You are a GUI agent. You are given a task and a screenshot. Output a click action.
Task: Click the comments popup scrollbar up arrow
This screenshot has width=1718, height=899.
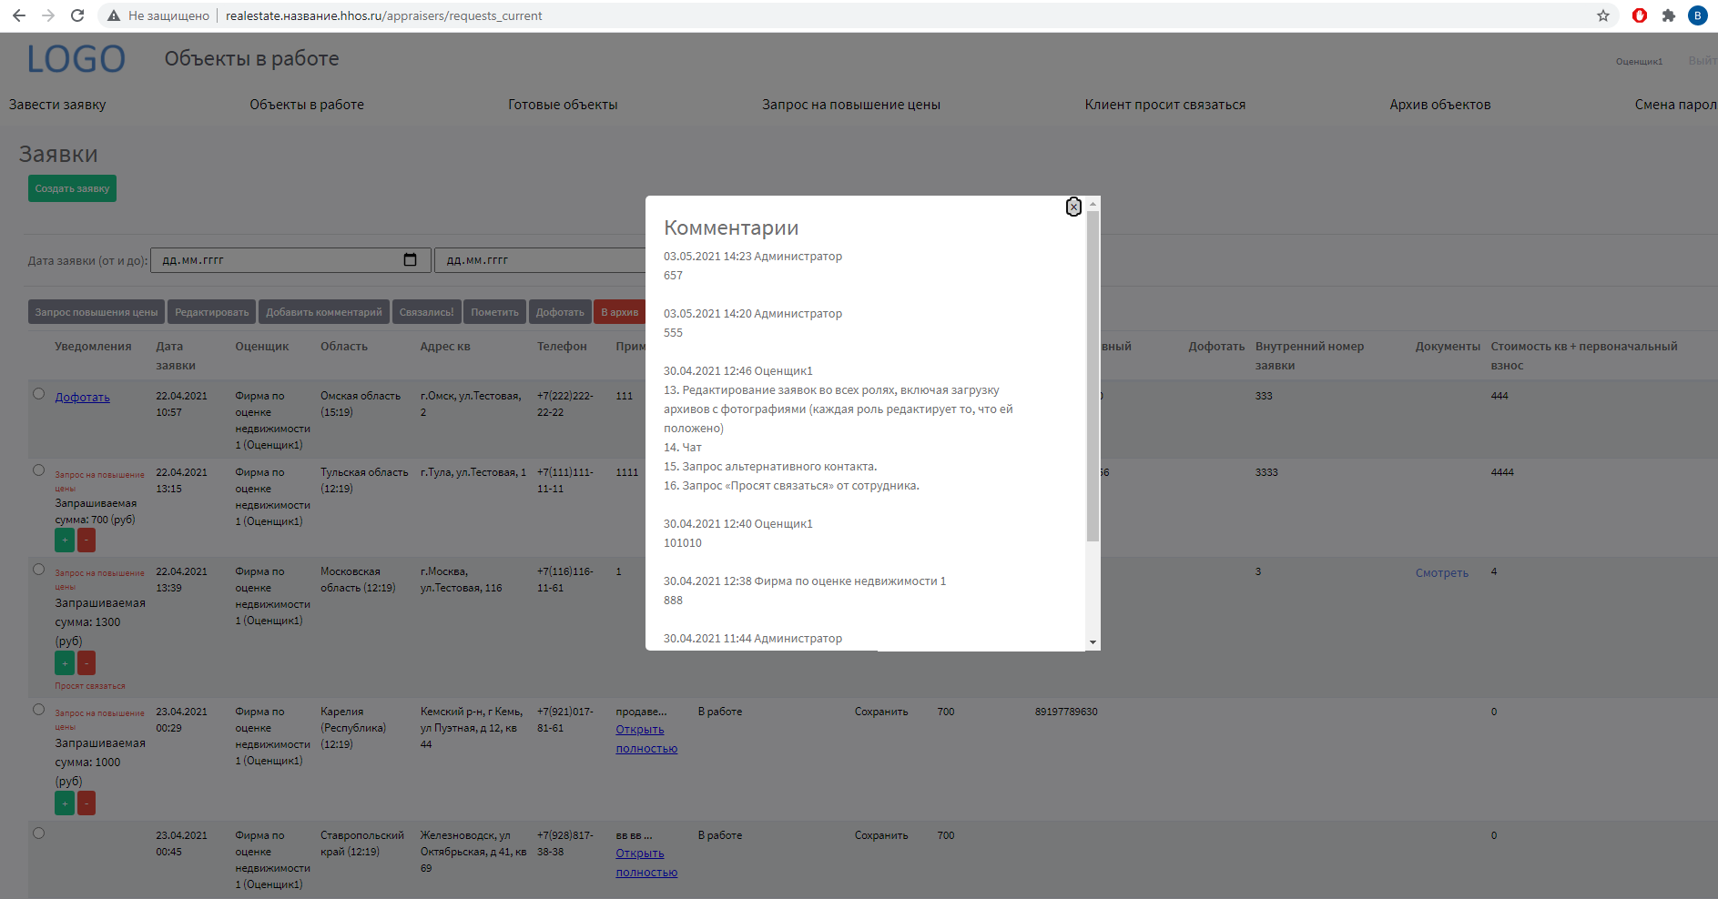coord(1093,204)
